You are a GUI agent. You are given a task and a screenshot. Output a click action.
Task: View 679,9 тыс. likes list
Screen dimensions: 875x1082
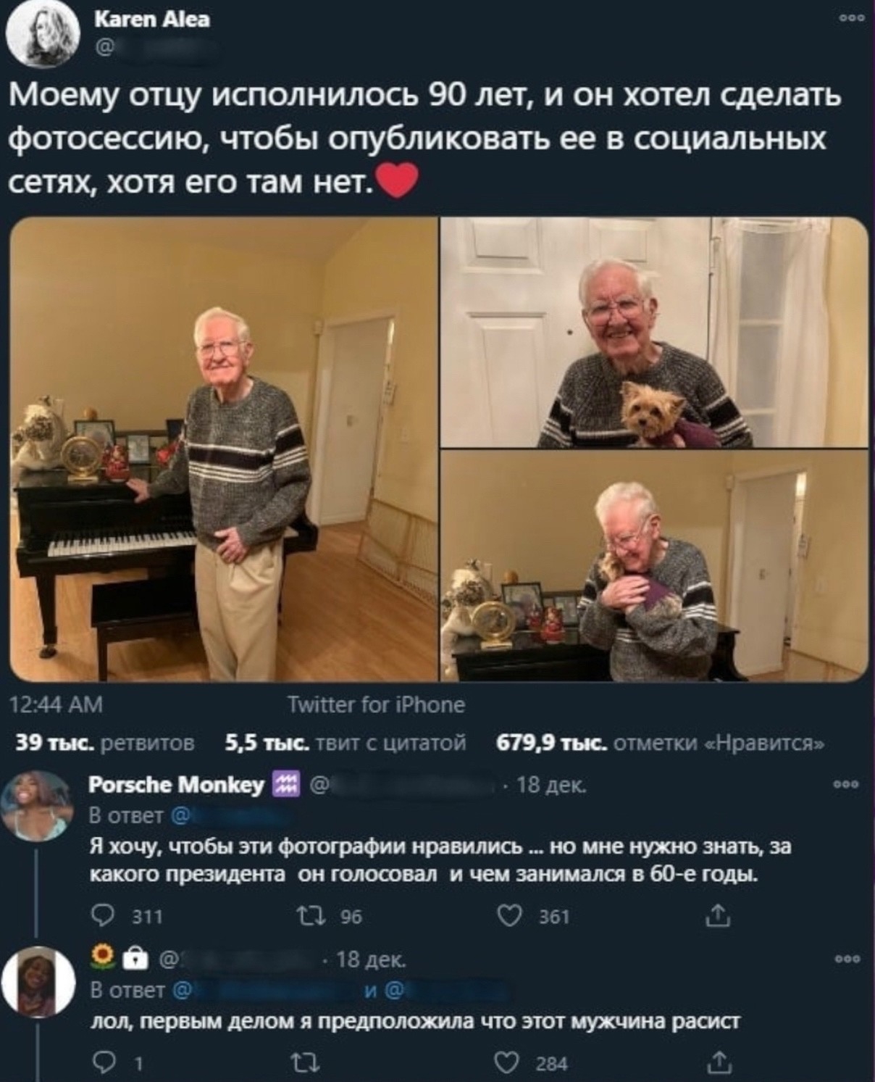tap(659, 743)
